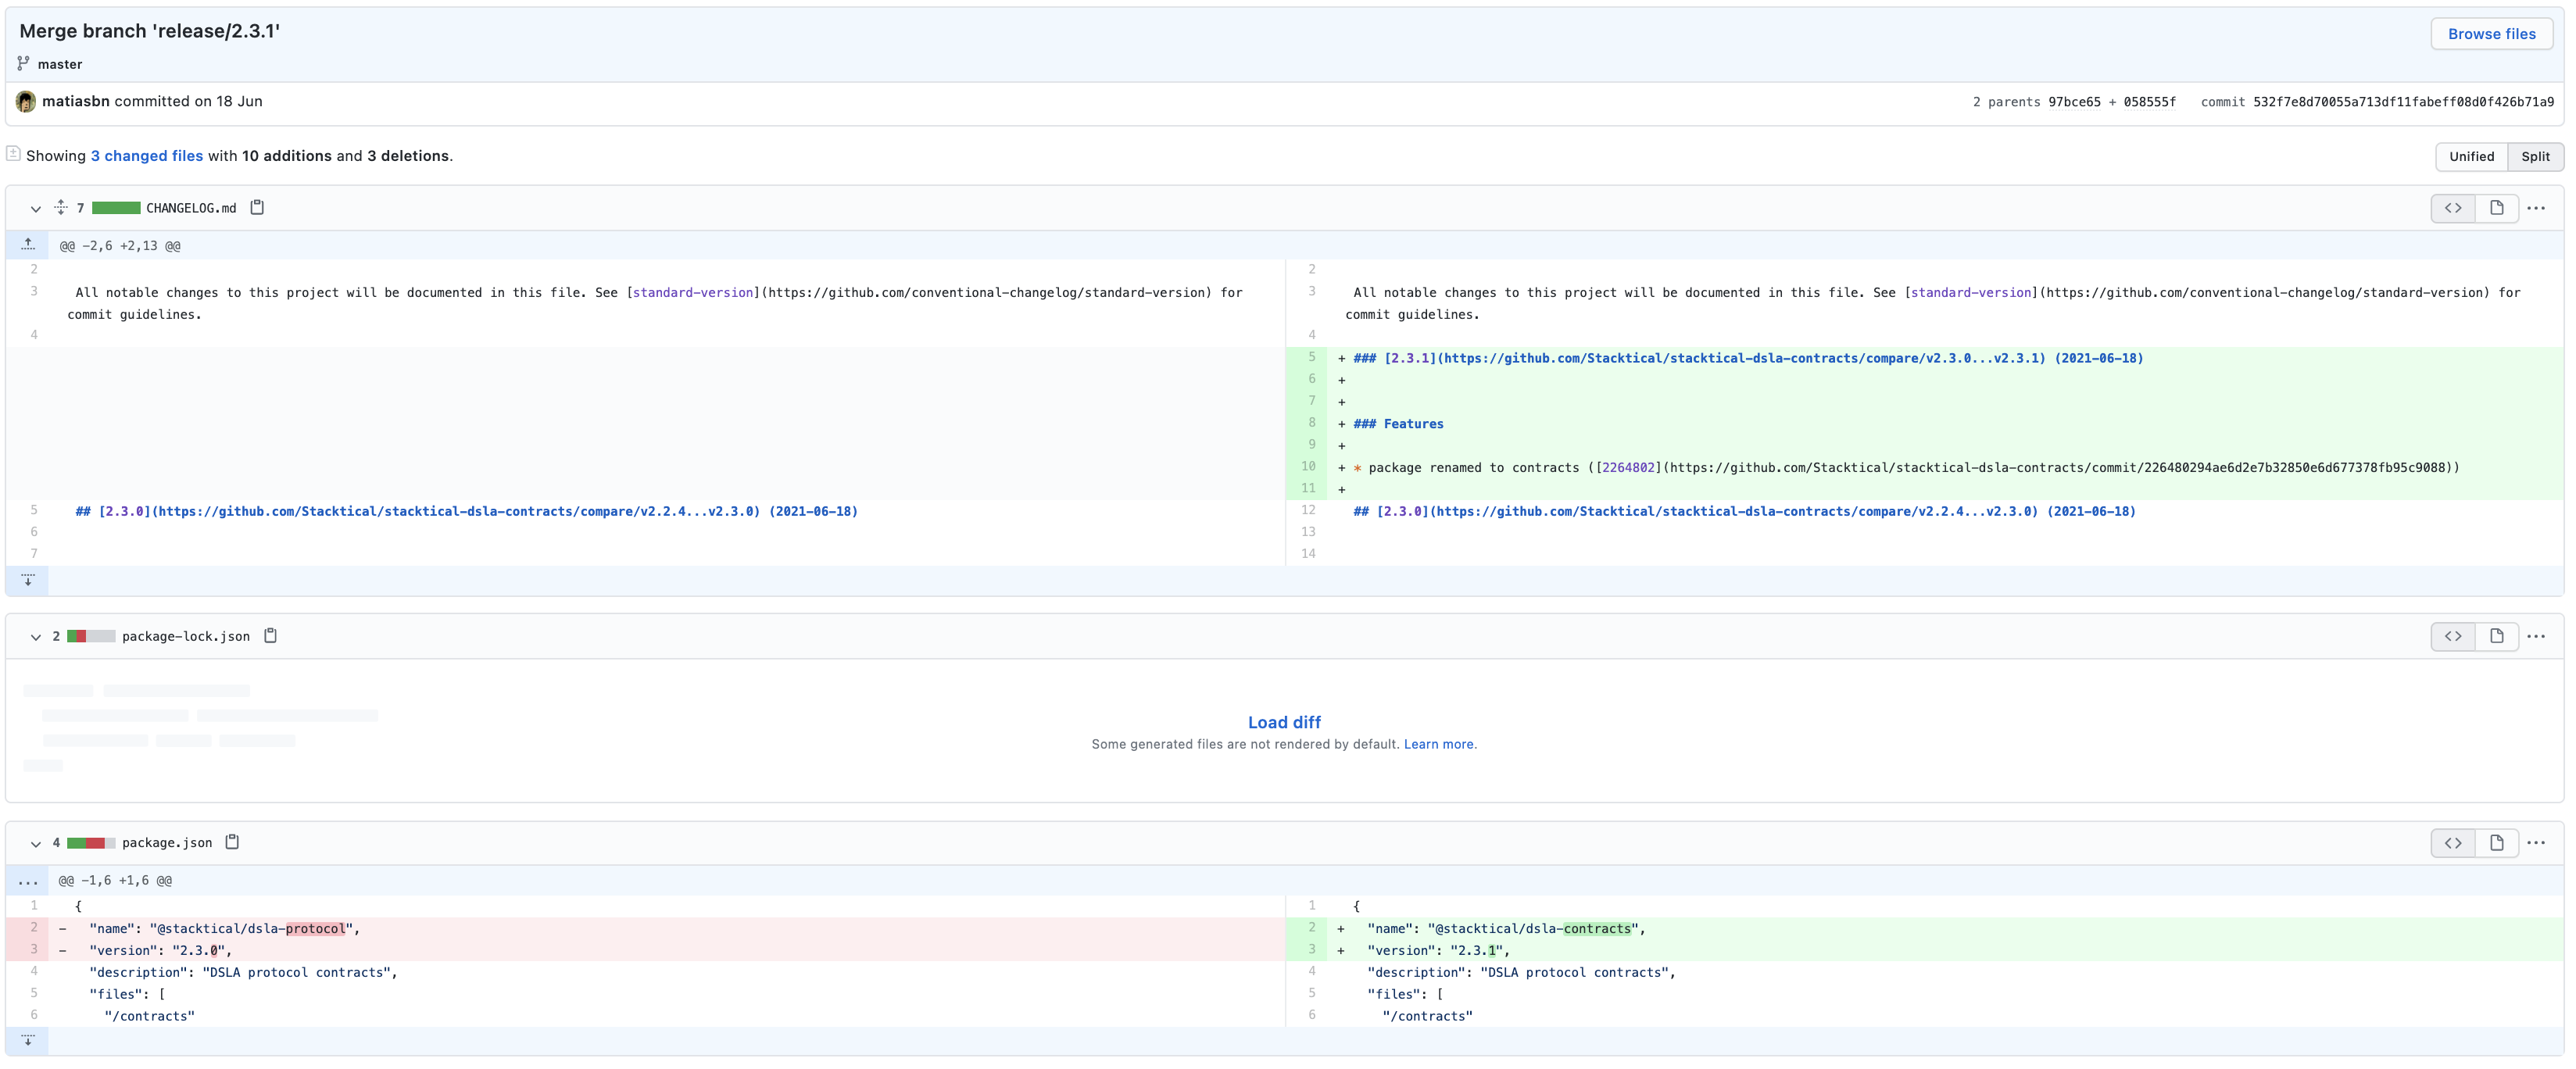
Task: Copy package.json path clipboard icon
Action: click(x=232, y=842)
